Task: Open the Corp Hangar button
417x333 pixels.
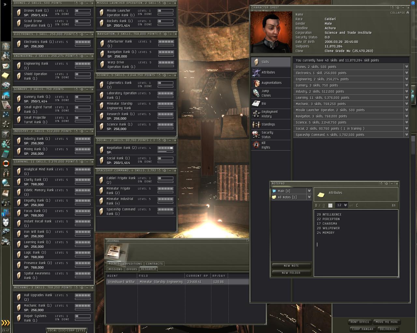Action: (363, 329)
